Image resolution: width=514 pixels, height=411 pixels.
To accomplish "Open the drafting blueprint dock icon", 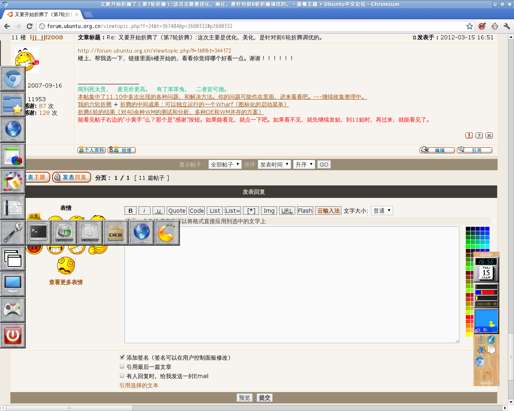I will tap(13, 207).
